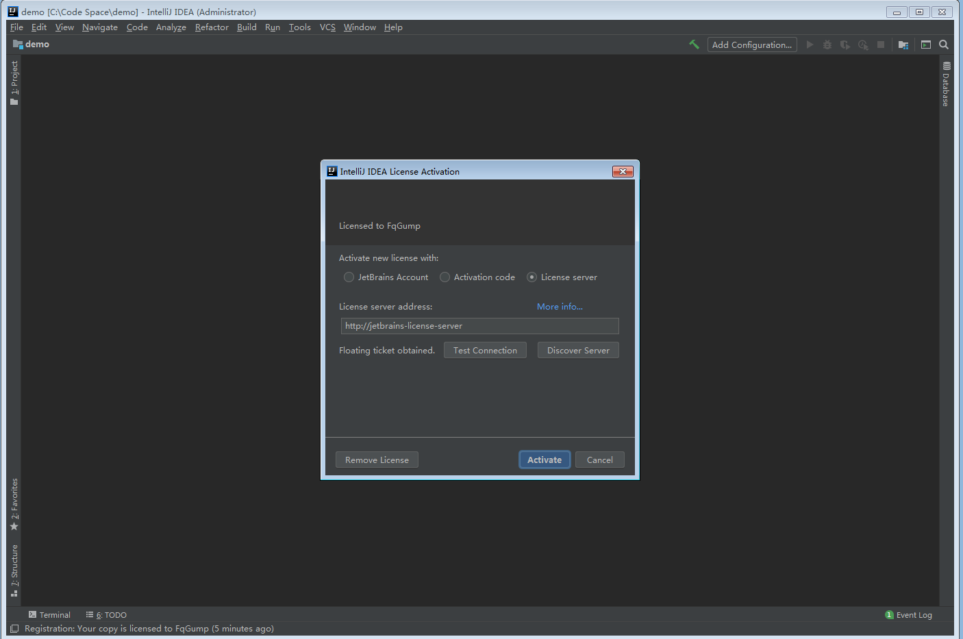Click the Build Project hammer icon
Image resolution: width=963 pixels, height=639 pixels.
point(694,45)
